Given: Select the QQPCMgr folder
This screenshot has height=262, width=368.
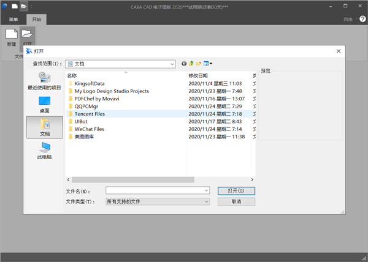Looking at the screenshot, I should coord(86,107).
